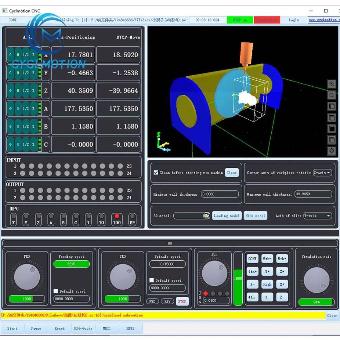
Task: Toggle MPG 10 multiplier selector
Action: point(101,220)
